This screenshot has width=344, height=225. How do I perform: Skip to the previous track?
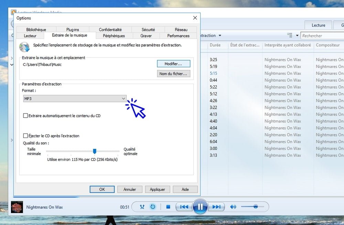click(184, 207)
